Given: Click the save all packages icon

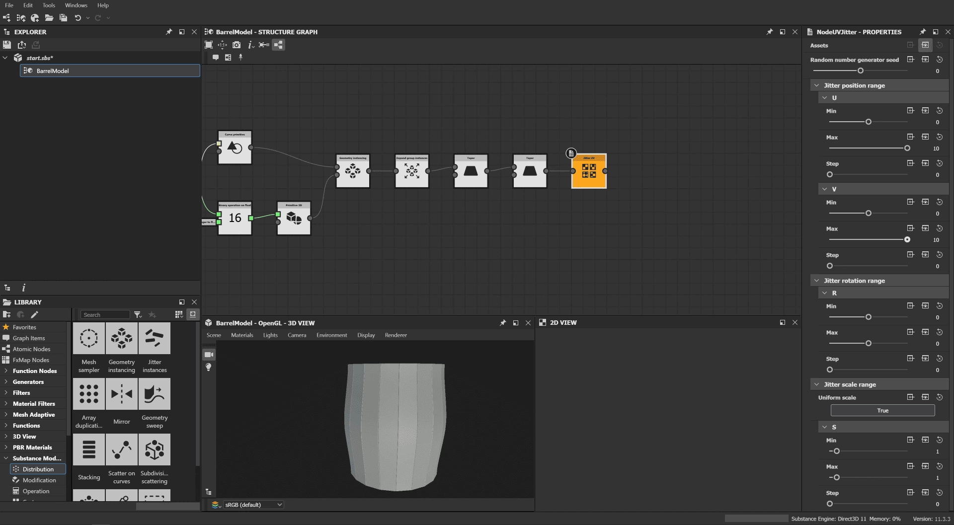Looking at the screenshot, I should click(x=63, y=18).
